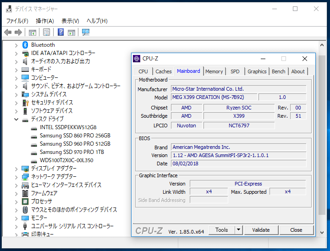The height and width of the screenshot is (251, 330).
Task: Switch to the Bench tab
Action: pyautogui.click(x=279, y=71)
